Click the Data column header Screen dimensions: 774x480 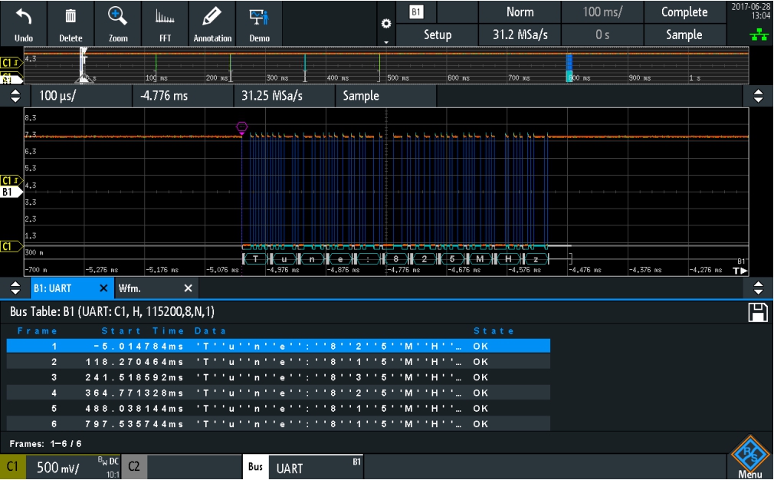[x=210, y=331]
